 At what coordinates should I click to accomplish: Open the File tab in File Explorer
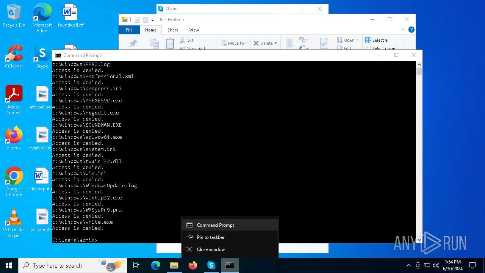coord(129,30)
